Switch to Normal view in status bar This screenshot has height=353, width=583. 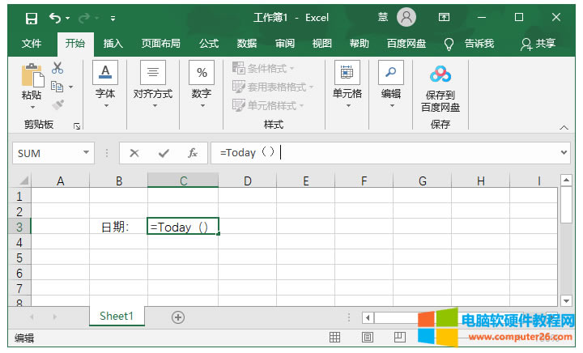(x=334, y=338)
